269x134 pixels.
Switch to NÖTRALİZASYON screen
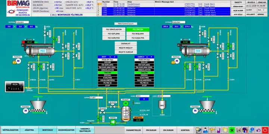click(10, 130)
